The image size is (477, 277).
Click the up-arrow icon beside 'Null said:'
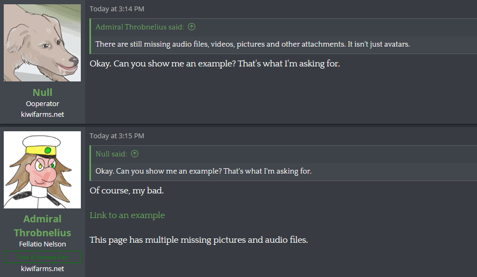pyautogui.click(x=134, y=154)
